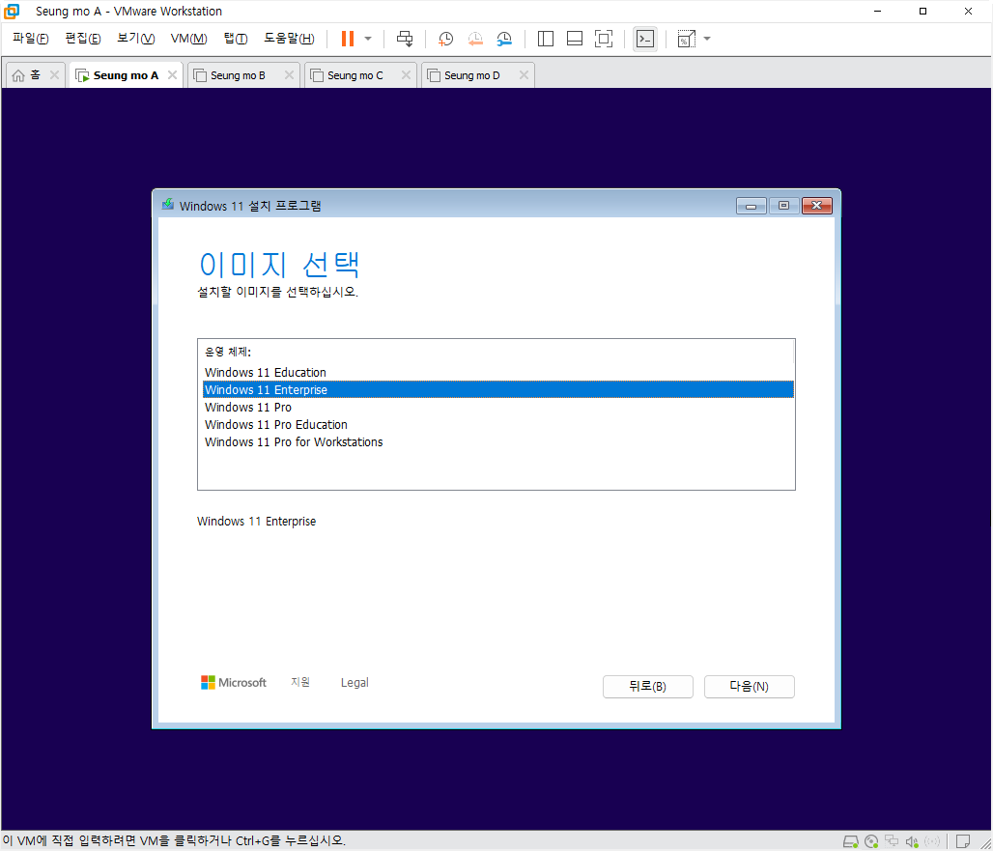Viewport: 993px width, 851px height.
Task: Click the VMware Workstation title bar icon
Action: click(x=12, y=12)
